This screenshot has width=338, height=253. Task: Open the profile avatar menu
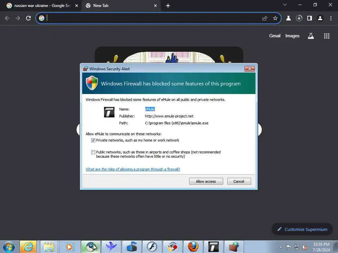pos(320,18)
